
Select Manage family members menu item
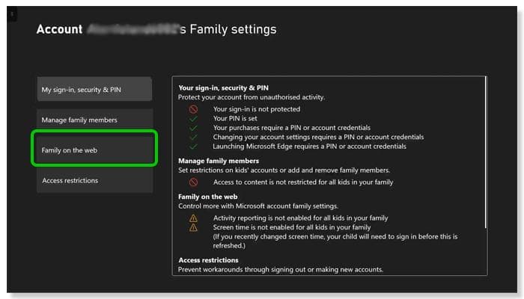pyautogui.click(x=94, y=120)
